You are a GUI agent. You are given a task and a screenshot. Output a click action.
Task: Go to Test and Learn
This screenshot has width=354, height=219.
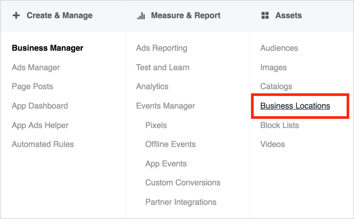click(163, 67)
